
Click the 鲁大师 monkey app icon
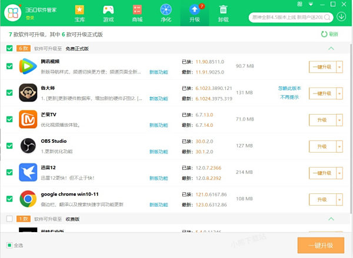point(28,93)
